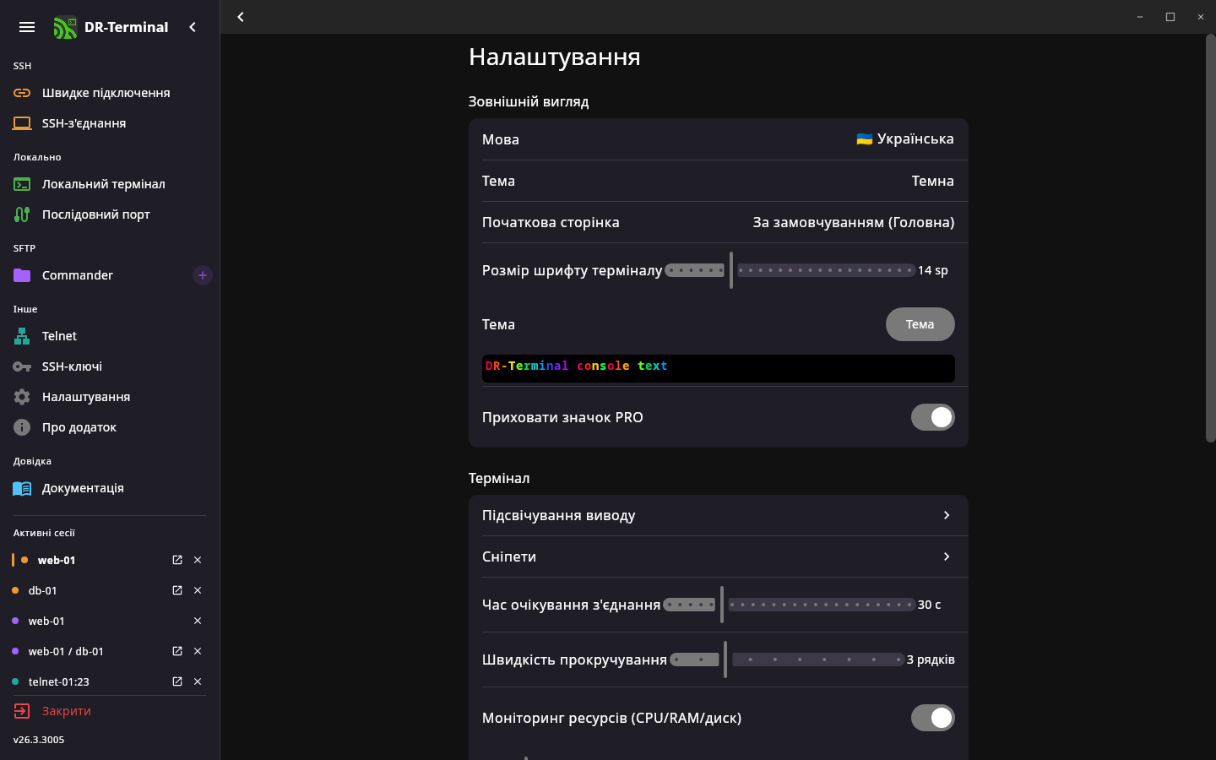
Task: Click the gray Тема button for terminal theme
Action: coord(920,324)
